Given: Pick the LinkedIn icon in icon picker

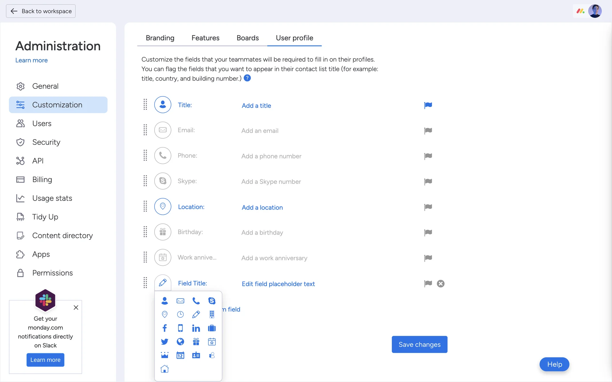Looking at the screenshot, I should coord(196,328).
